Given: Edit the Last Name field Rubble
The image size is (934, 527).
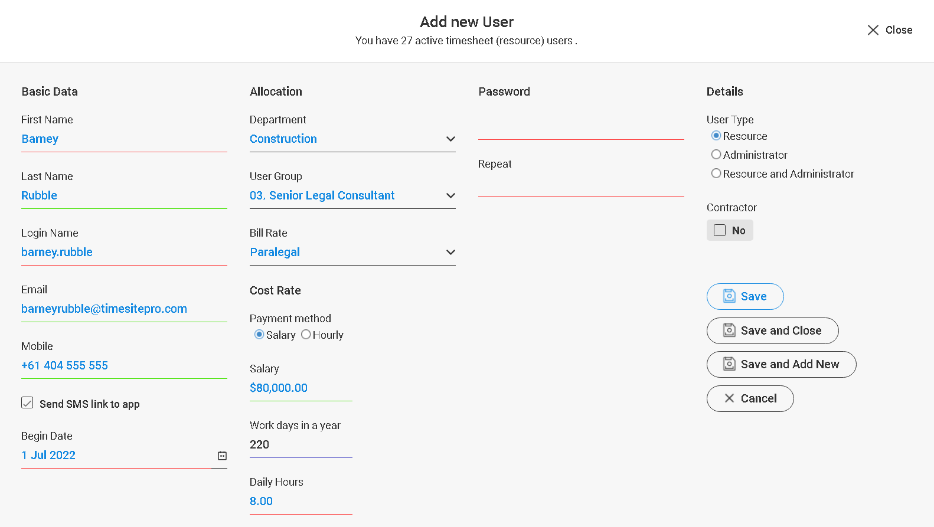Looking at the screenshot, I should coord(124,196).
